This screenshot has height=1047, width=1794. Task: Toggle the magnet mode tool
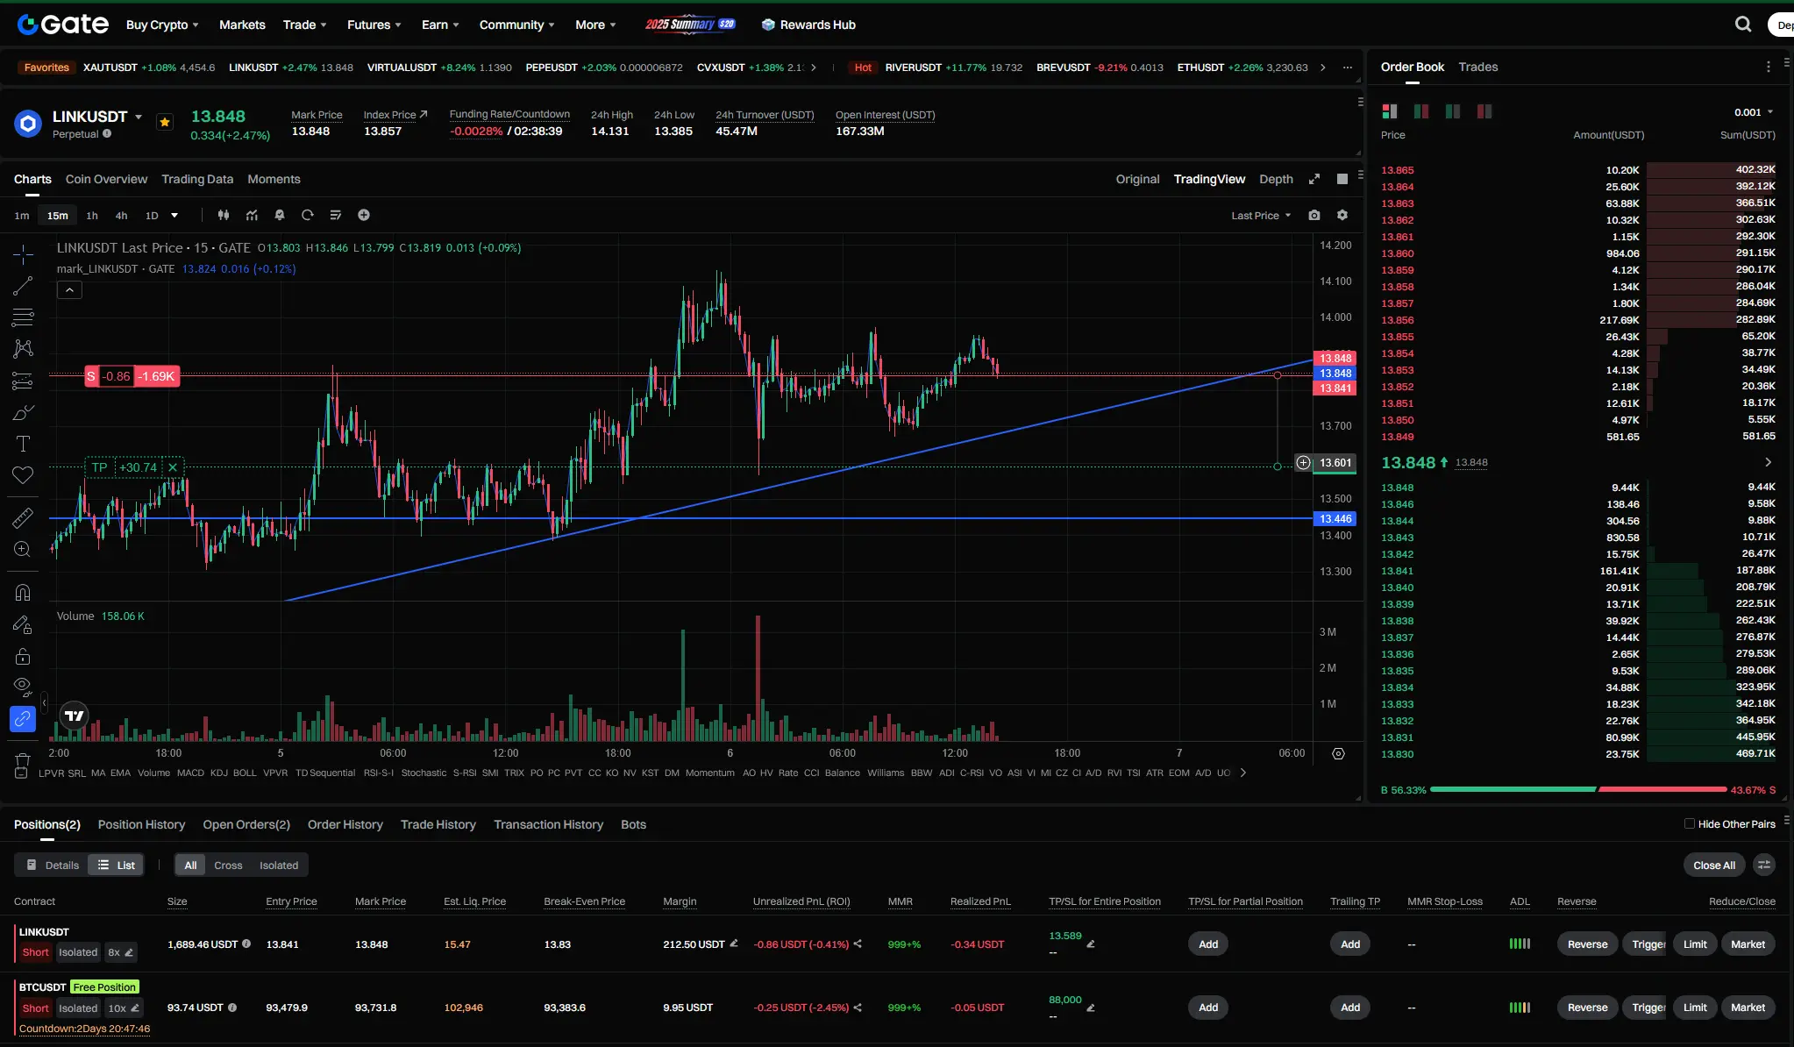pos(23,593)
